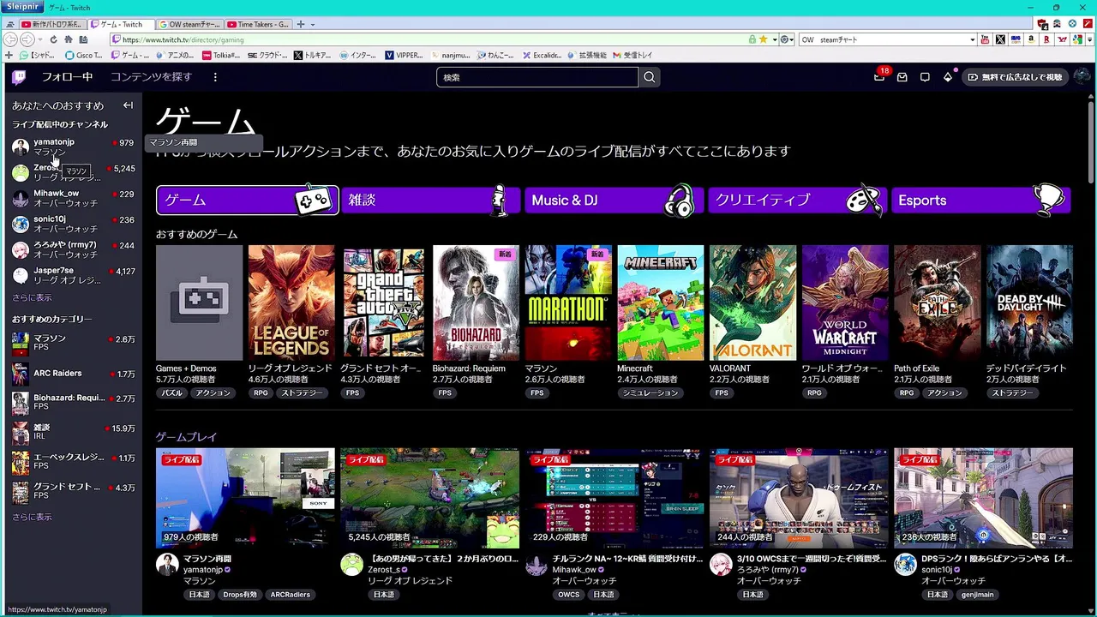Select the Music & DJ category tab

[614, 200]
